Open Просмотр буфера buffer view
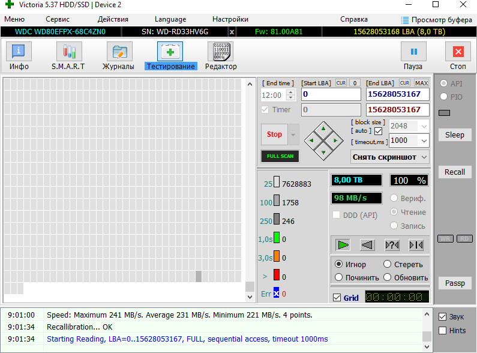This screenshot has width=477, height=353. click(437, 20)
